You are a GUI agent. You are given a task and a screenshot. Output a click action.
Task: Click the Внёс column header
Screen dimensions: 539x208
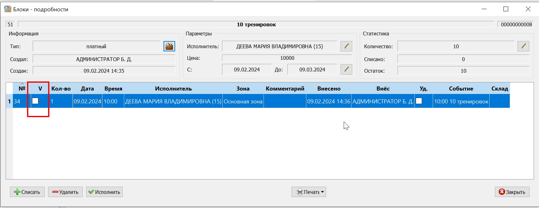coord(383,88)
